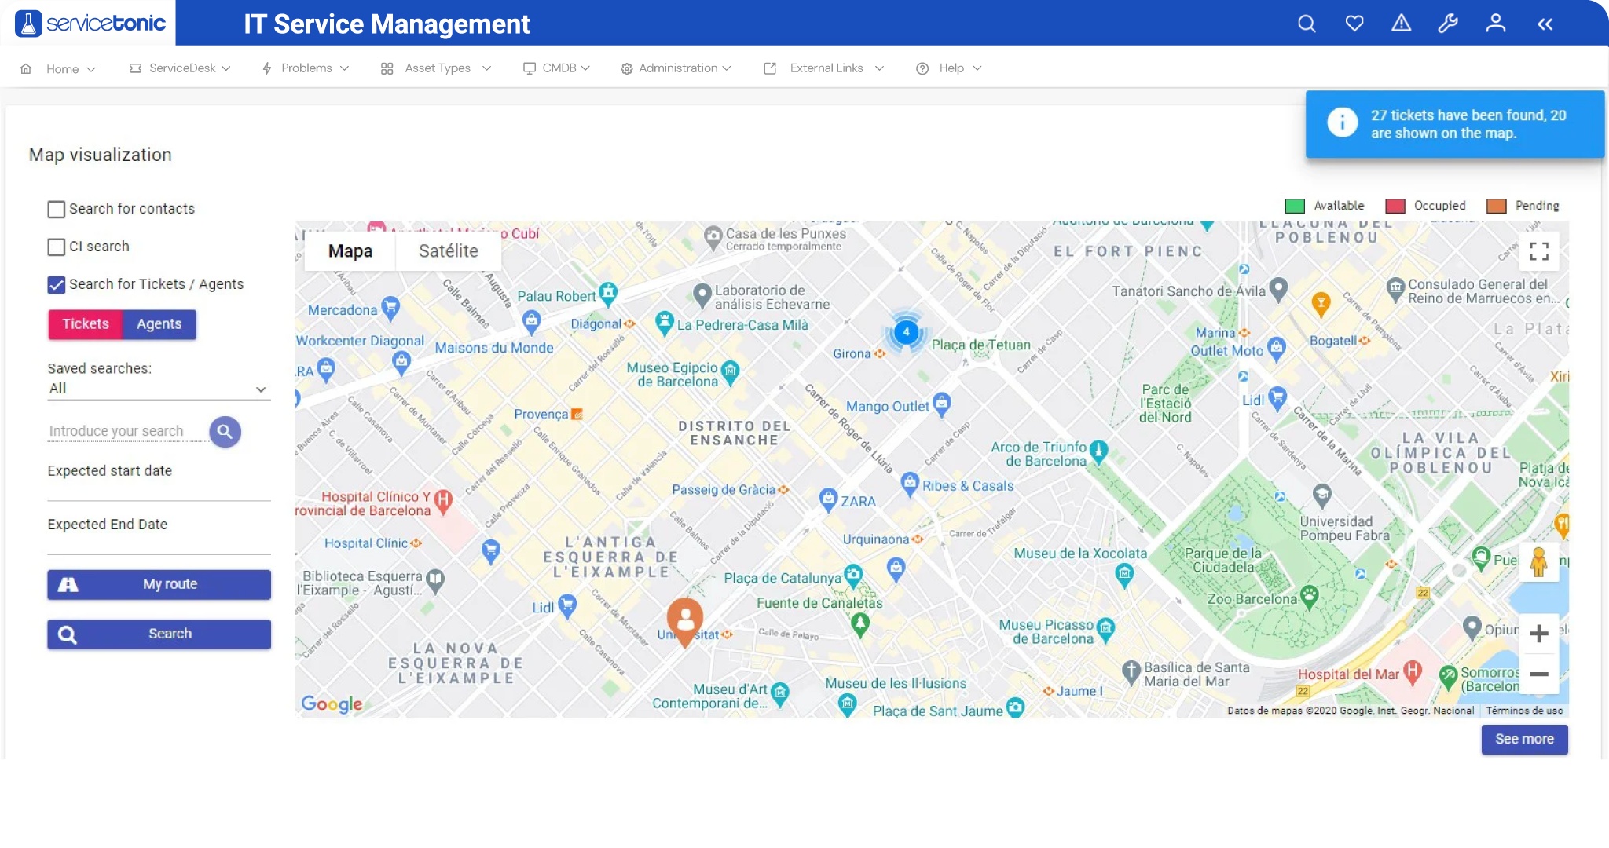Click the Hospital Clínico H marker
1609x848 pixels.
point(443,501)
